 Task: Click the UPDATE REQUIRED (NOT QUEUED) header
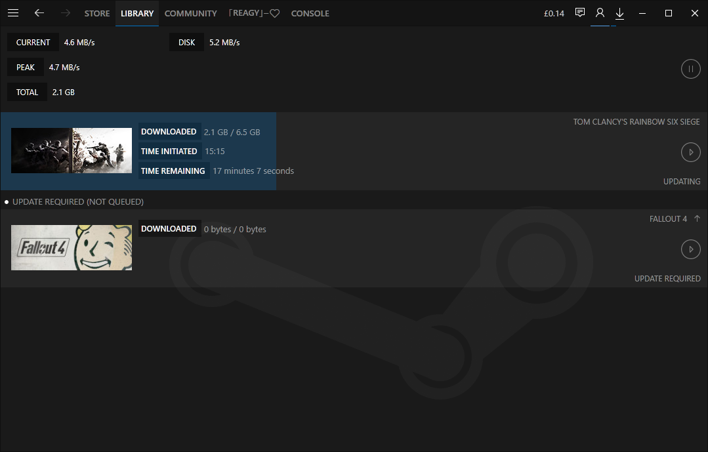(77, 201)
